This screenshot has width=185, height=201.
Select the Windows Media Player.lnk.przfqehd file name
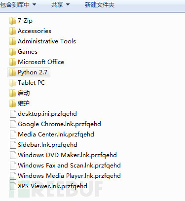[x=69, y=176]
